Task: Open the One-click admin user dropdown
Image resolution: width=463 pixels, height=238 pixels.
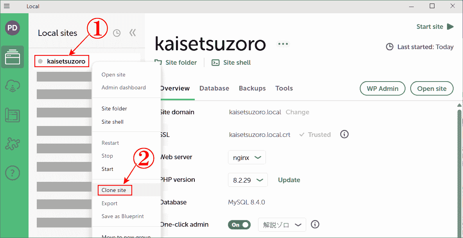Action: pyautogui.click(x=282, y=225)
